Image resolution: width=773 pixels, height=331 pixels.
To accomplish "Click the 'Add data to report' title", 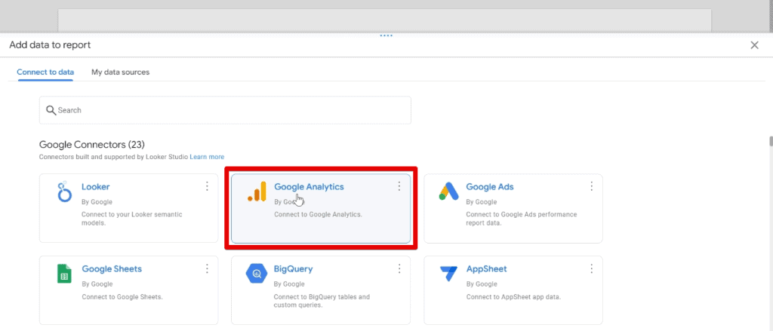I will coord(50,45).
